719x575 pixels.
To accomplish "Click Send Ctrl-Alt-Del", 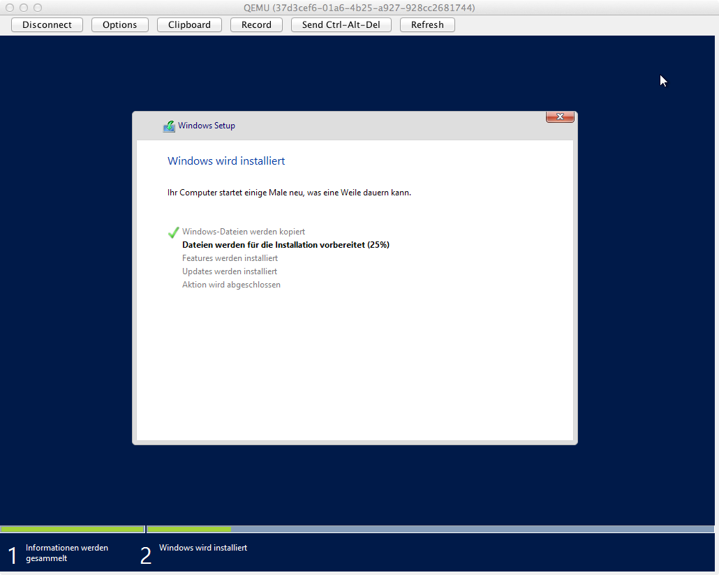I will pos(341,24).
